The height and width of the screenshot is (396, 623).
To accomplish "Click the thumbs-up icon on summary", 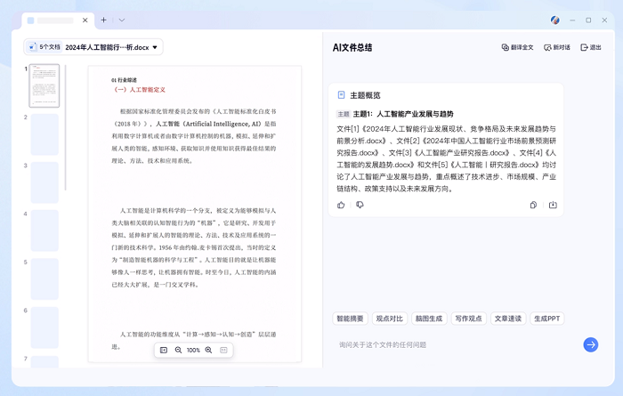I will (x=341, y=205).
